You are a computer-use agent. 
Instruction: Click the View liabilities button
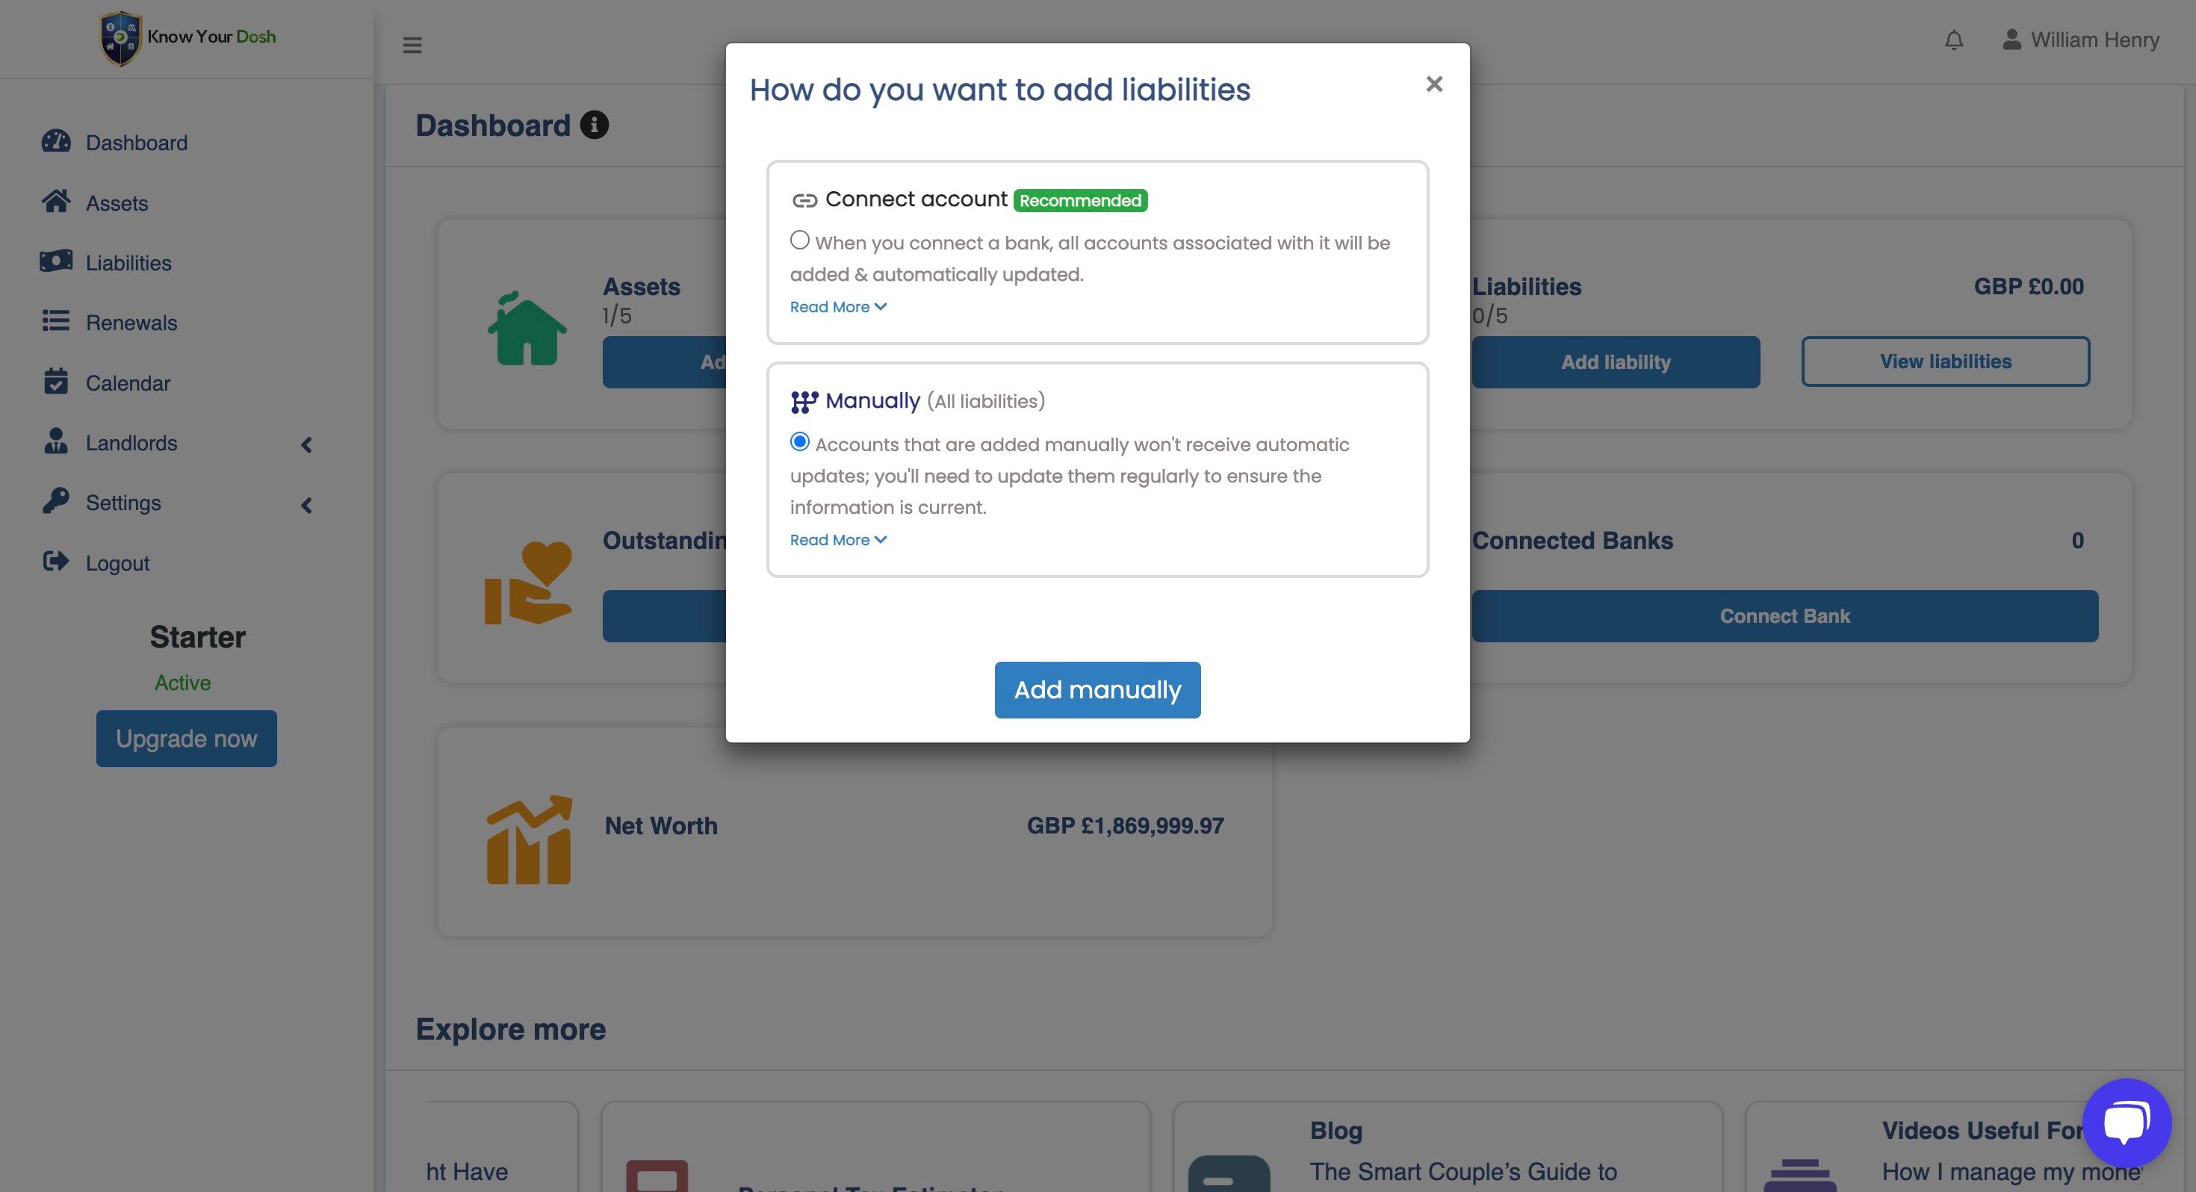pyautogui.click(x=1944, y=361)
